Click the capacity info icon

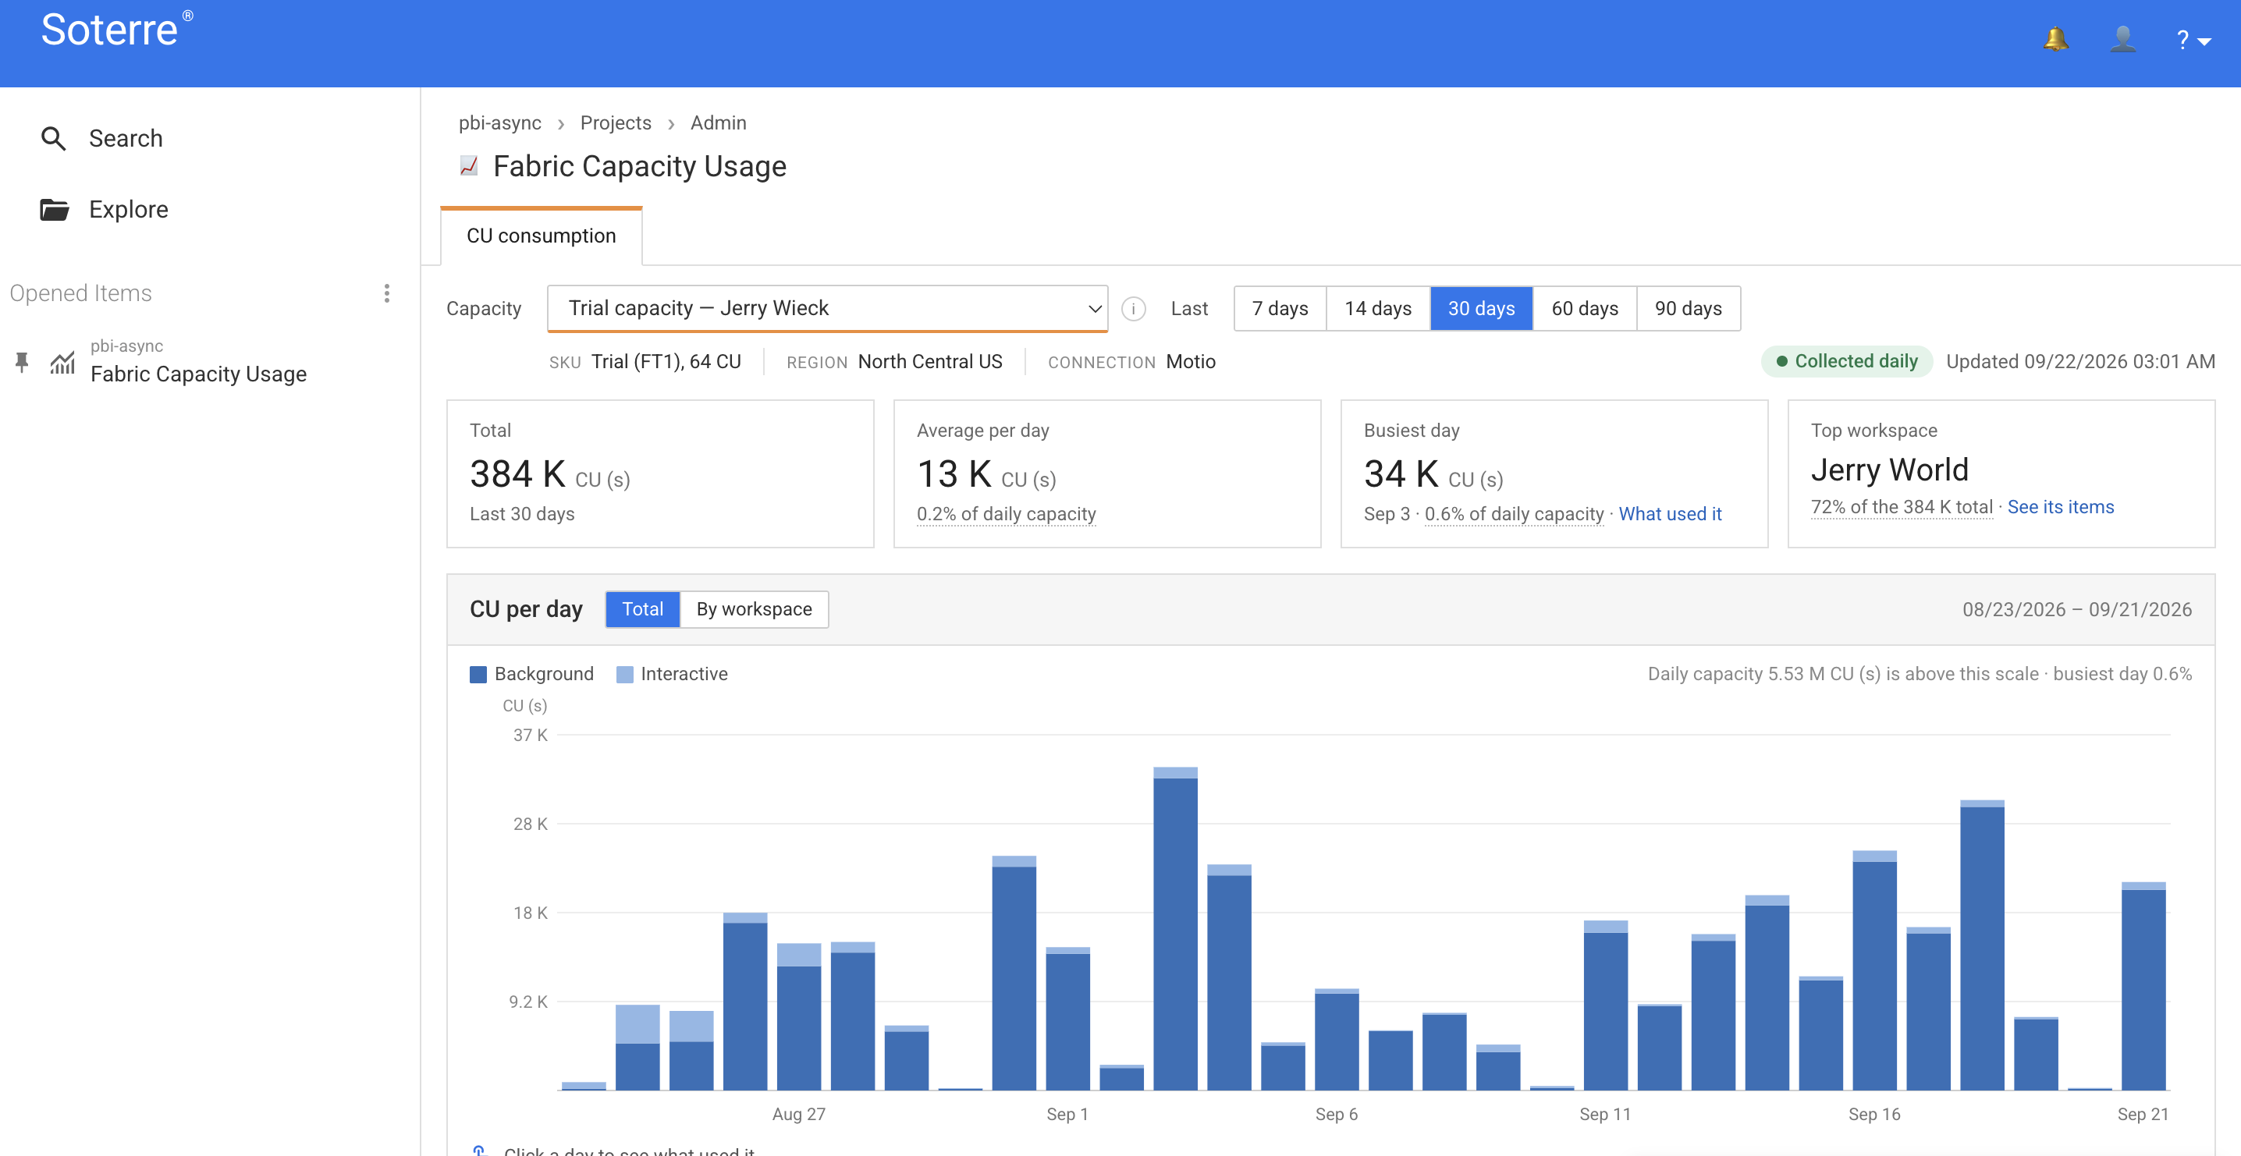(1134, 309)
